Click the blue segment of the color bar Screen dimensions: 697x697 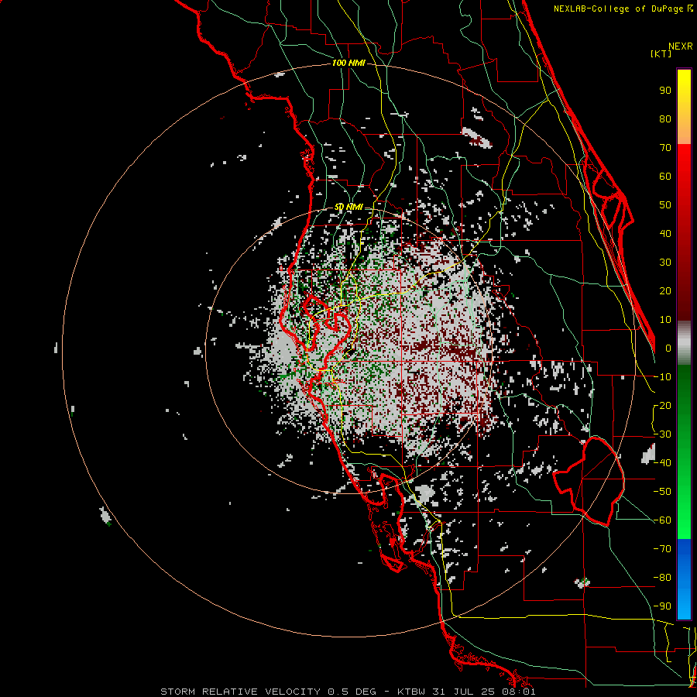click(x=684, y=579)
